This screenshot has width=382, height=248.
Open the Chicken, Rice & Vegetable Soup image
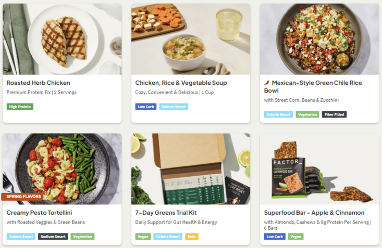(191, 39)
